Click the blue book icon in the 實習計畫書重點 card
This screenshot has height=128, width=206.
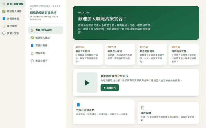pyautogui.click(x=78, y=105)
